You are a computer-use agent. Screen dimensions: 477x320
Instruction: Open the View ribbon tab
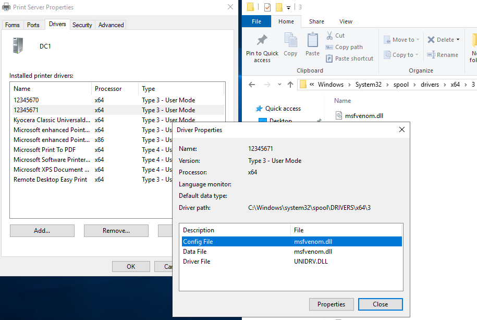coord(346,21)
